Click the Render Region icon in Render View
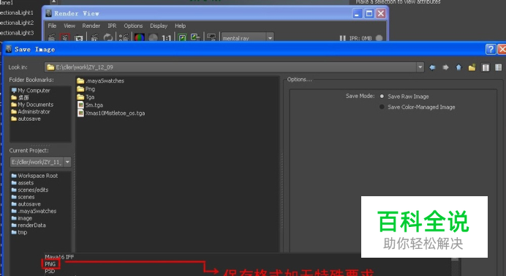Image resolution: width=506 pixels, height=276 pixels. click(x=65, y=37)
